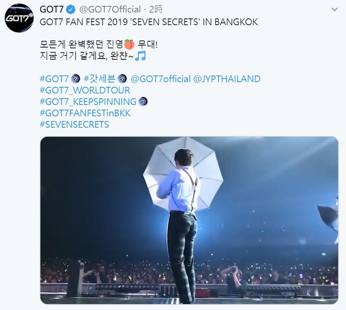The height and width of the screenshot is (310, 346).
Task: Open the #갓세븐 hashtag
Action: [100, 79]
